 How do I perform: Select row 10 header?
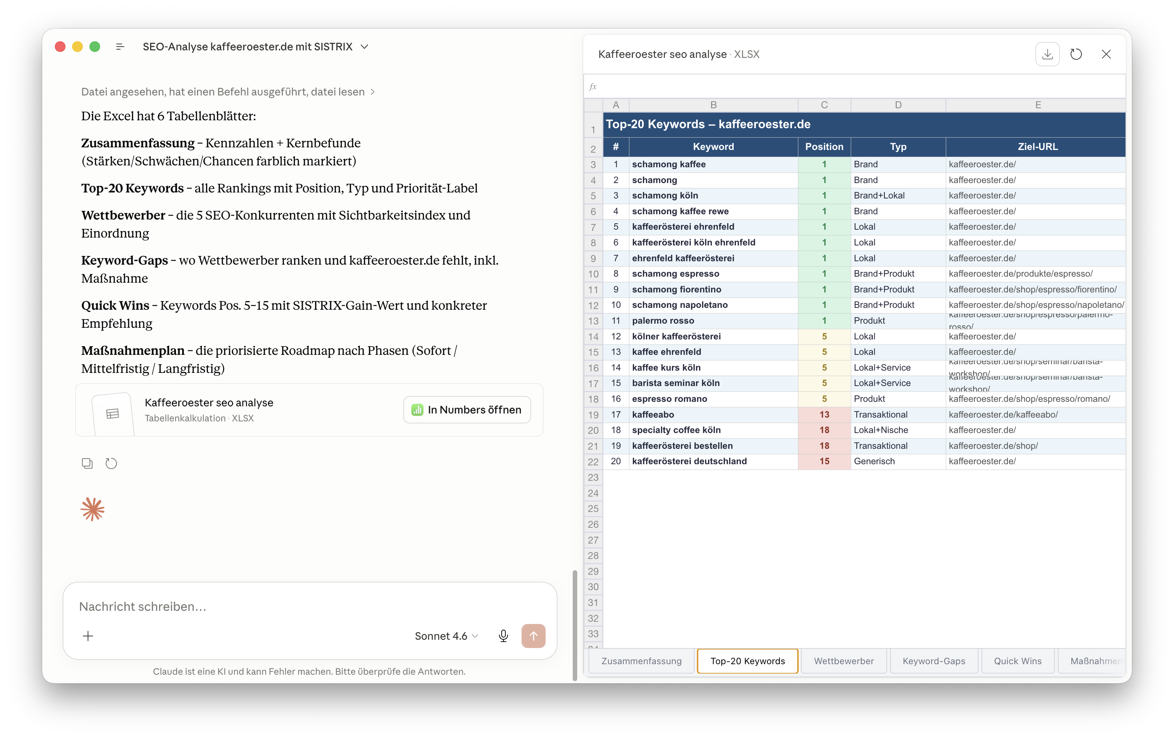(593, 274)
